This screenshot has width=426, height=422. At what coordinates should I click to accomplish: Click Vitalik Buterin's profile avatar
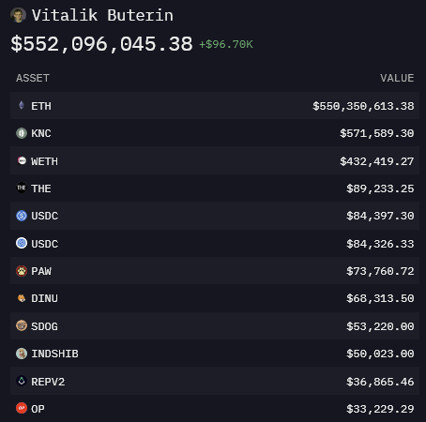(18, 15)
